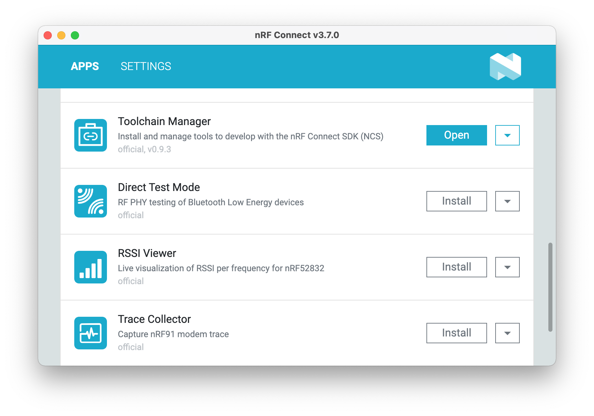Expand the RSSI Viewer options dropdown
The width and height of the screenshot is (594, 416).
tap(507, 267)
